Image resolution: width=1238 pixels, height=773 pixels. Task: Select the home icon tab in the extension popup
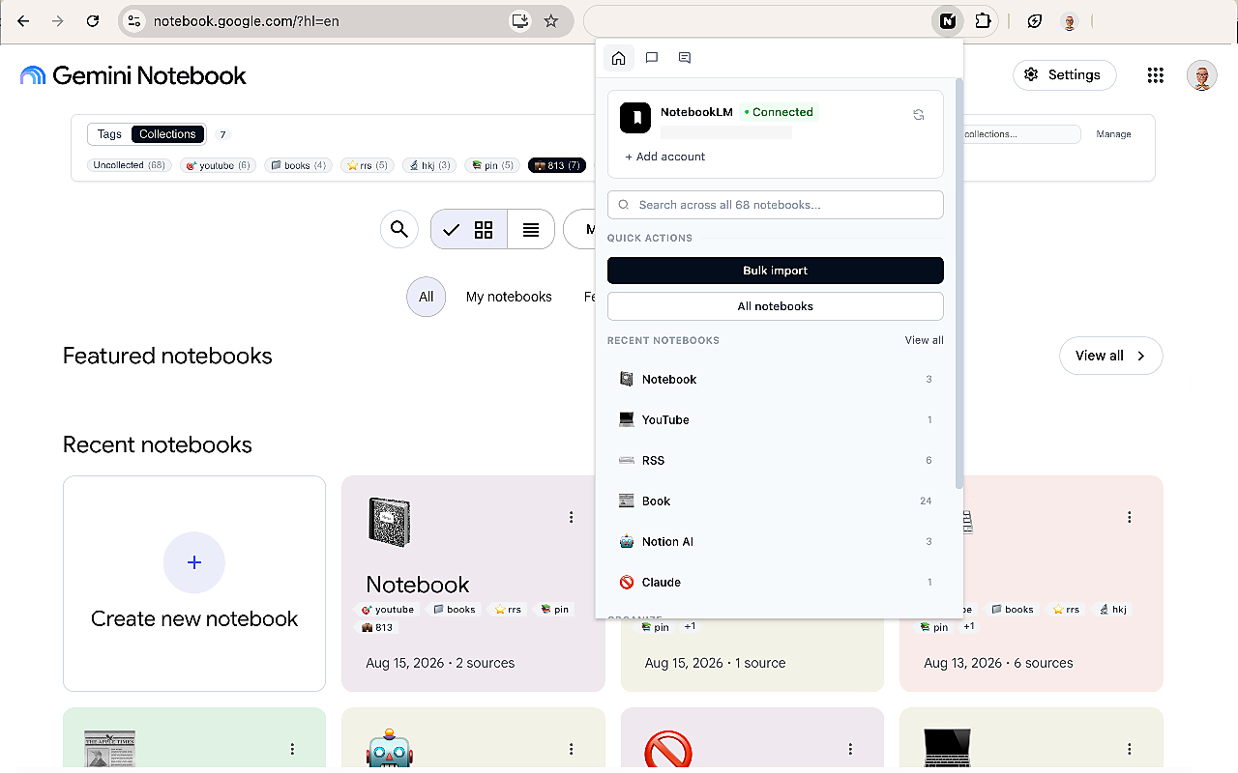coord(619,58)
